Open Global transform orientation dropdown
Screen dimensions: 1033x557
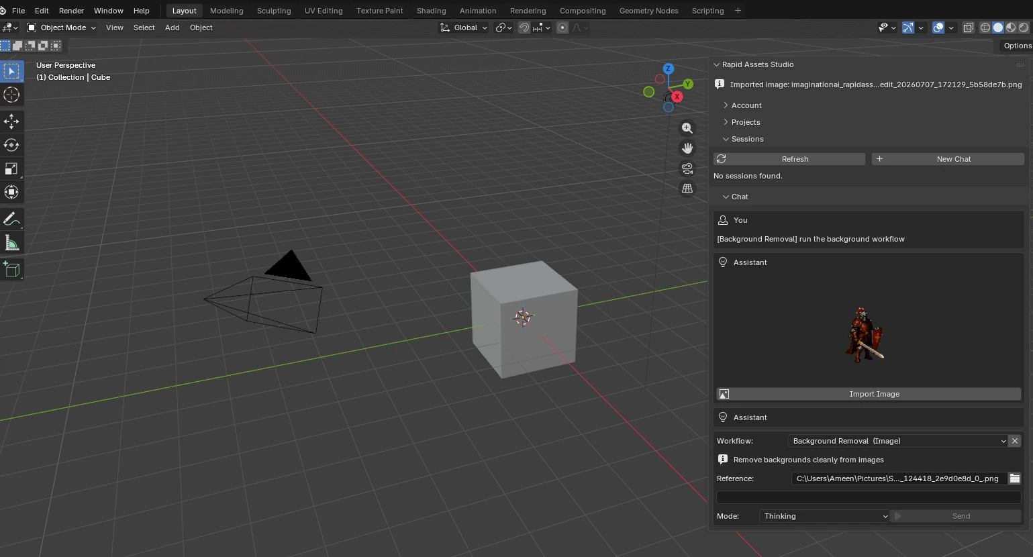click(464, 28)
